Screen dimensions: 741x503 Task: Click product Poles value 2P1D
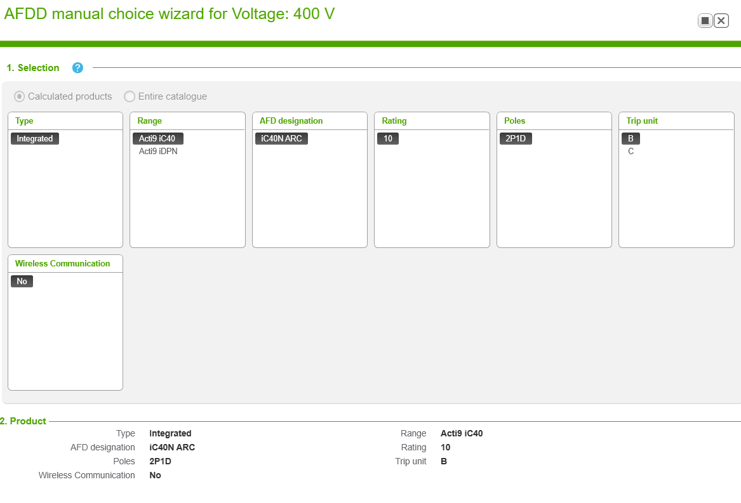click(160, 461)
